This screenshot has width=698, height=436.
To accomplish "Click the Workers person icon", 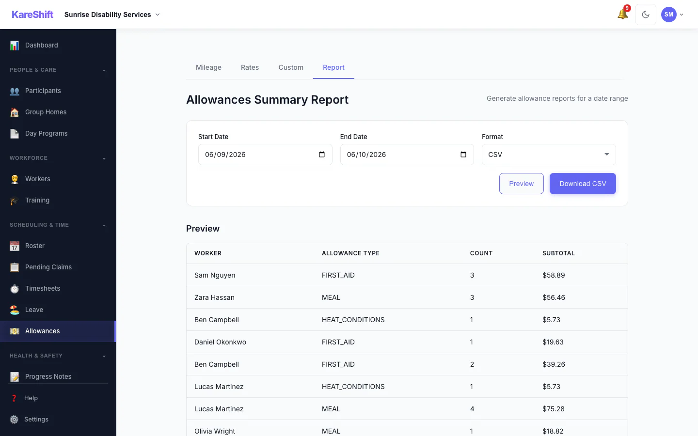I will coord(15,179).
